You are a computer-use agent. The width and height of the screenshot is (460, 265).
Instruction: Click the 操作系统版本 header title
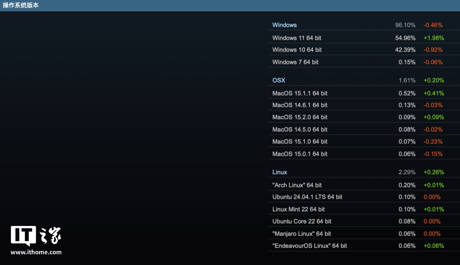[21, 5]
